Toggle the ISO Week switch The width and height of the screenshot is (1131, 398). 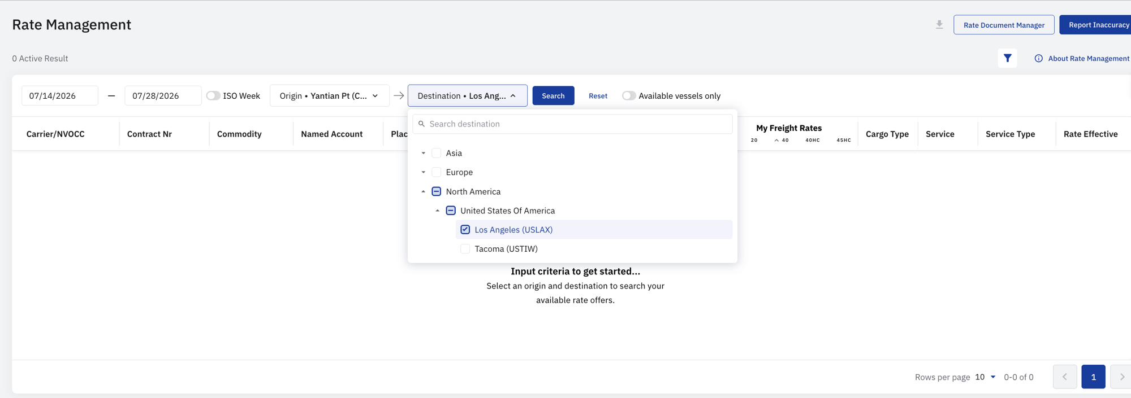(x=213, y=96)
